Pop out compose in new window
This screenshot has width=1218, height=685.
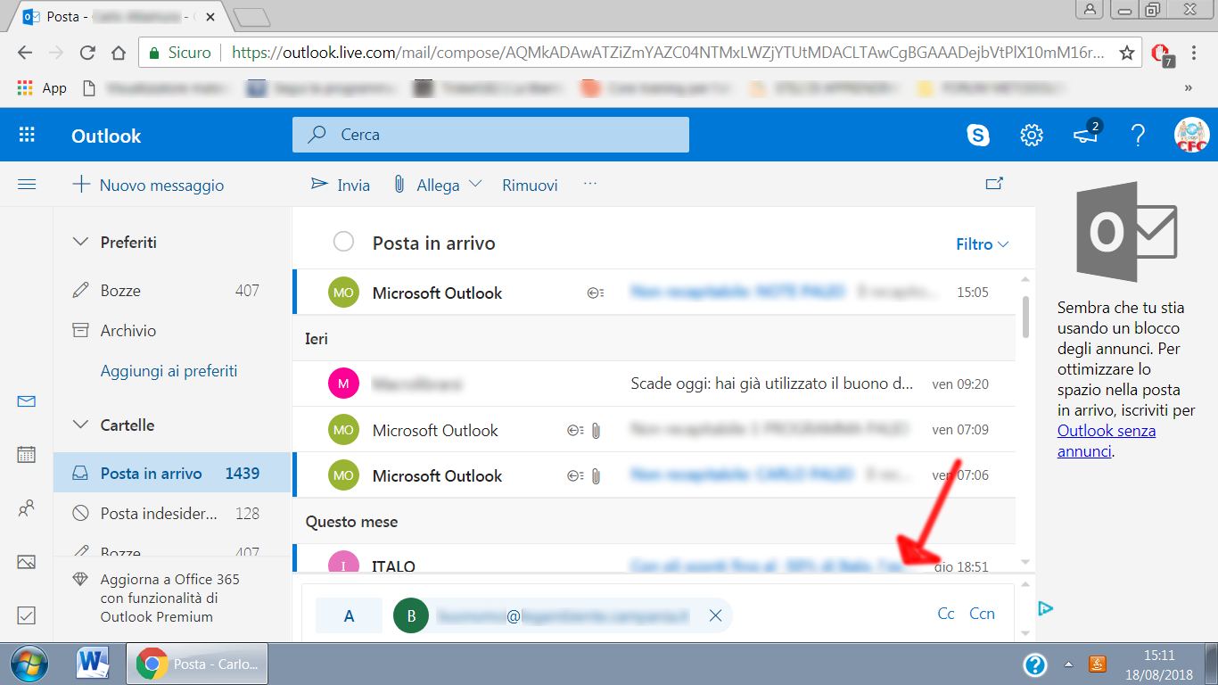pyautogui.click(x=994, y=184)
